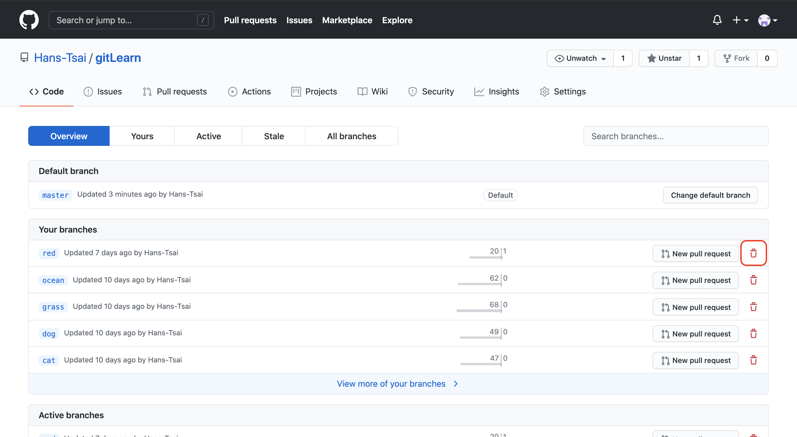View the stargazers count
This screenshot has height=437, width=797.
pyautogui.click(x=698, y=58)
